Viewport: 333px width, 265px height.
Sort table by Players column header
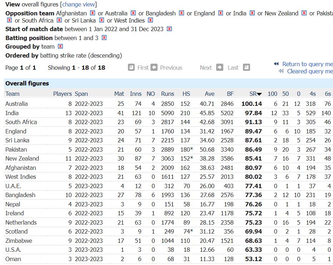(63, 94)
